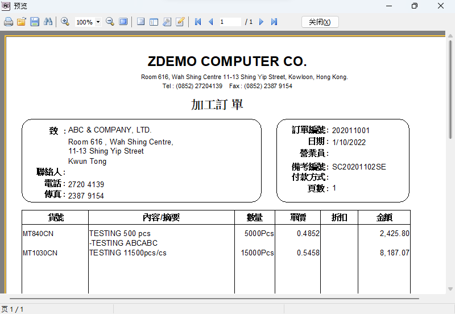Click the 金額 column header
This screenshot has height=314, width=455.
[x=384, y=217]
